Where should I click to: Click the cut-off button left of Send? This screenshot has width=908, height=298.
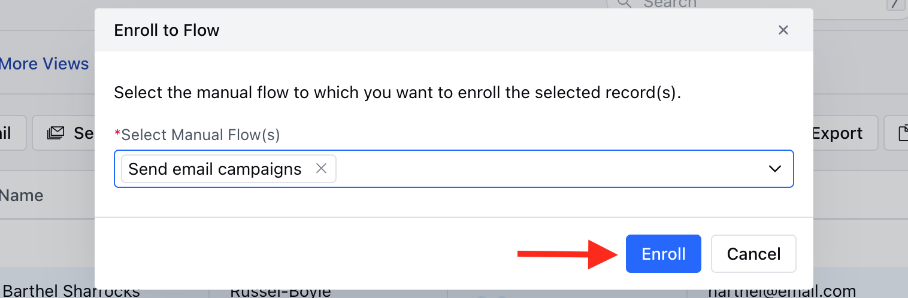point(13,133)
